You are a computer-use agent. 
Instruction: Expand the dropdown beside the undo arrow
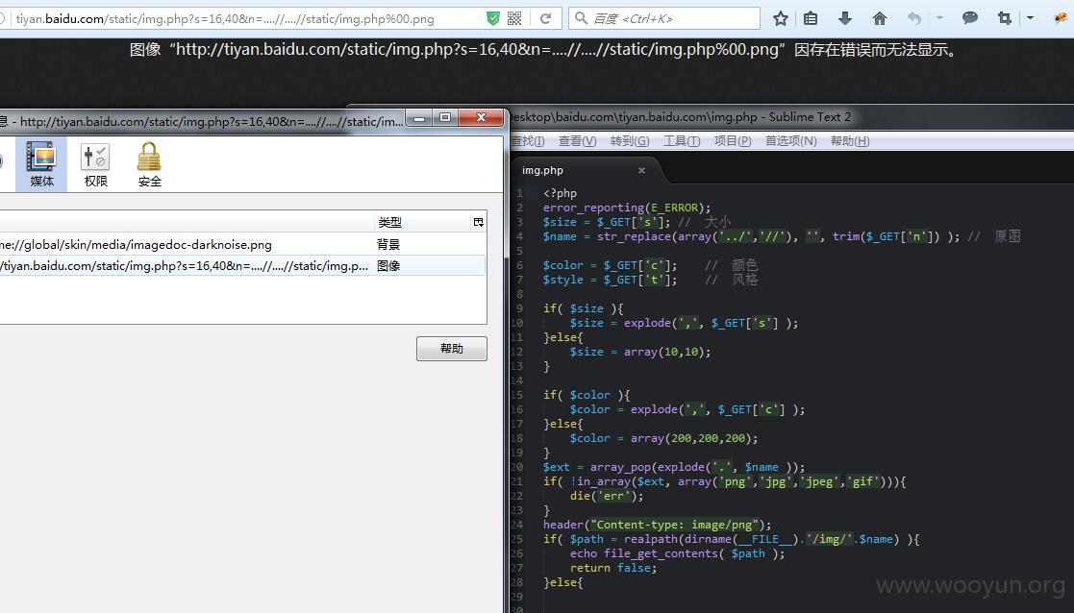pyautogui.click(x=939, y=18)
